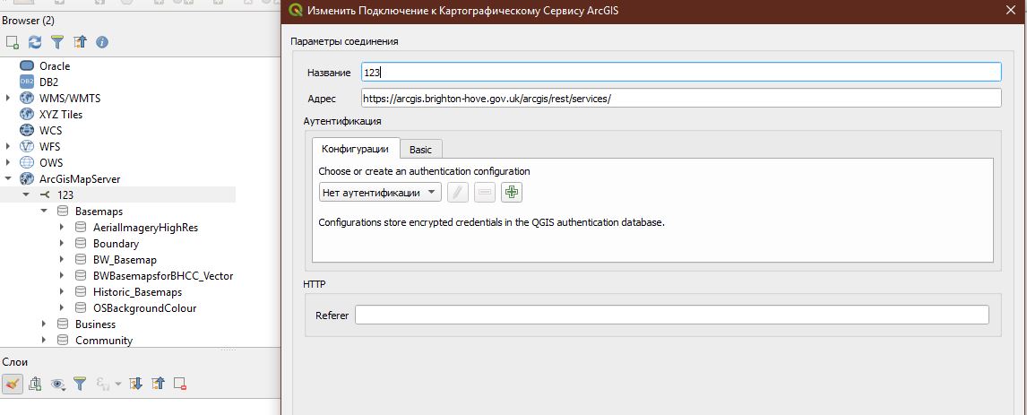Click the Адрес URL field
This screenshot has height=415, width=1027.
pos(681,99)
